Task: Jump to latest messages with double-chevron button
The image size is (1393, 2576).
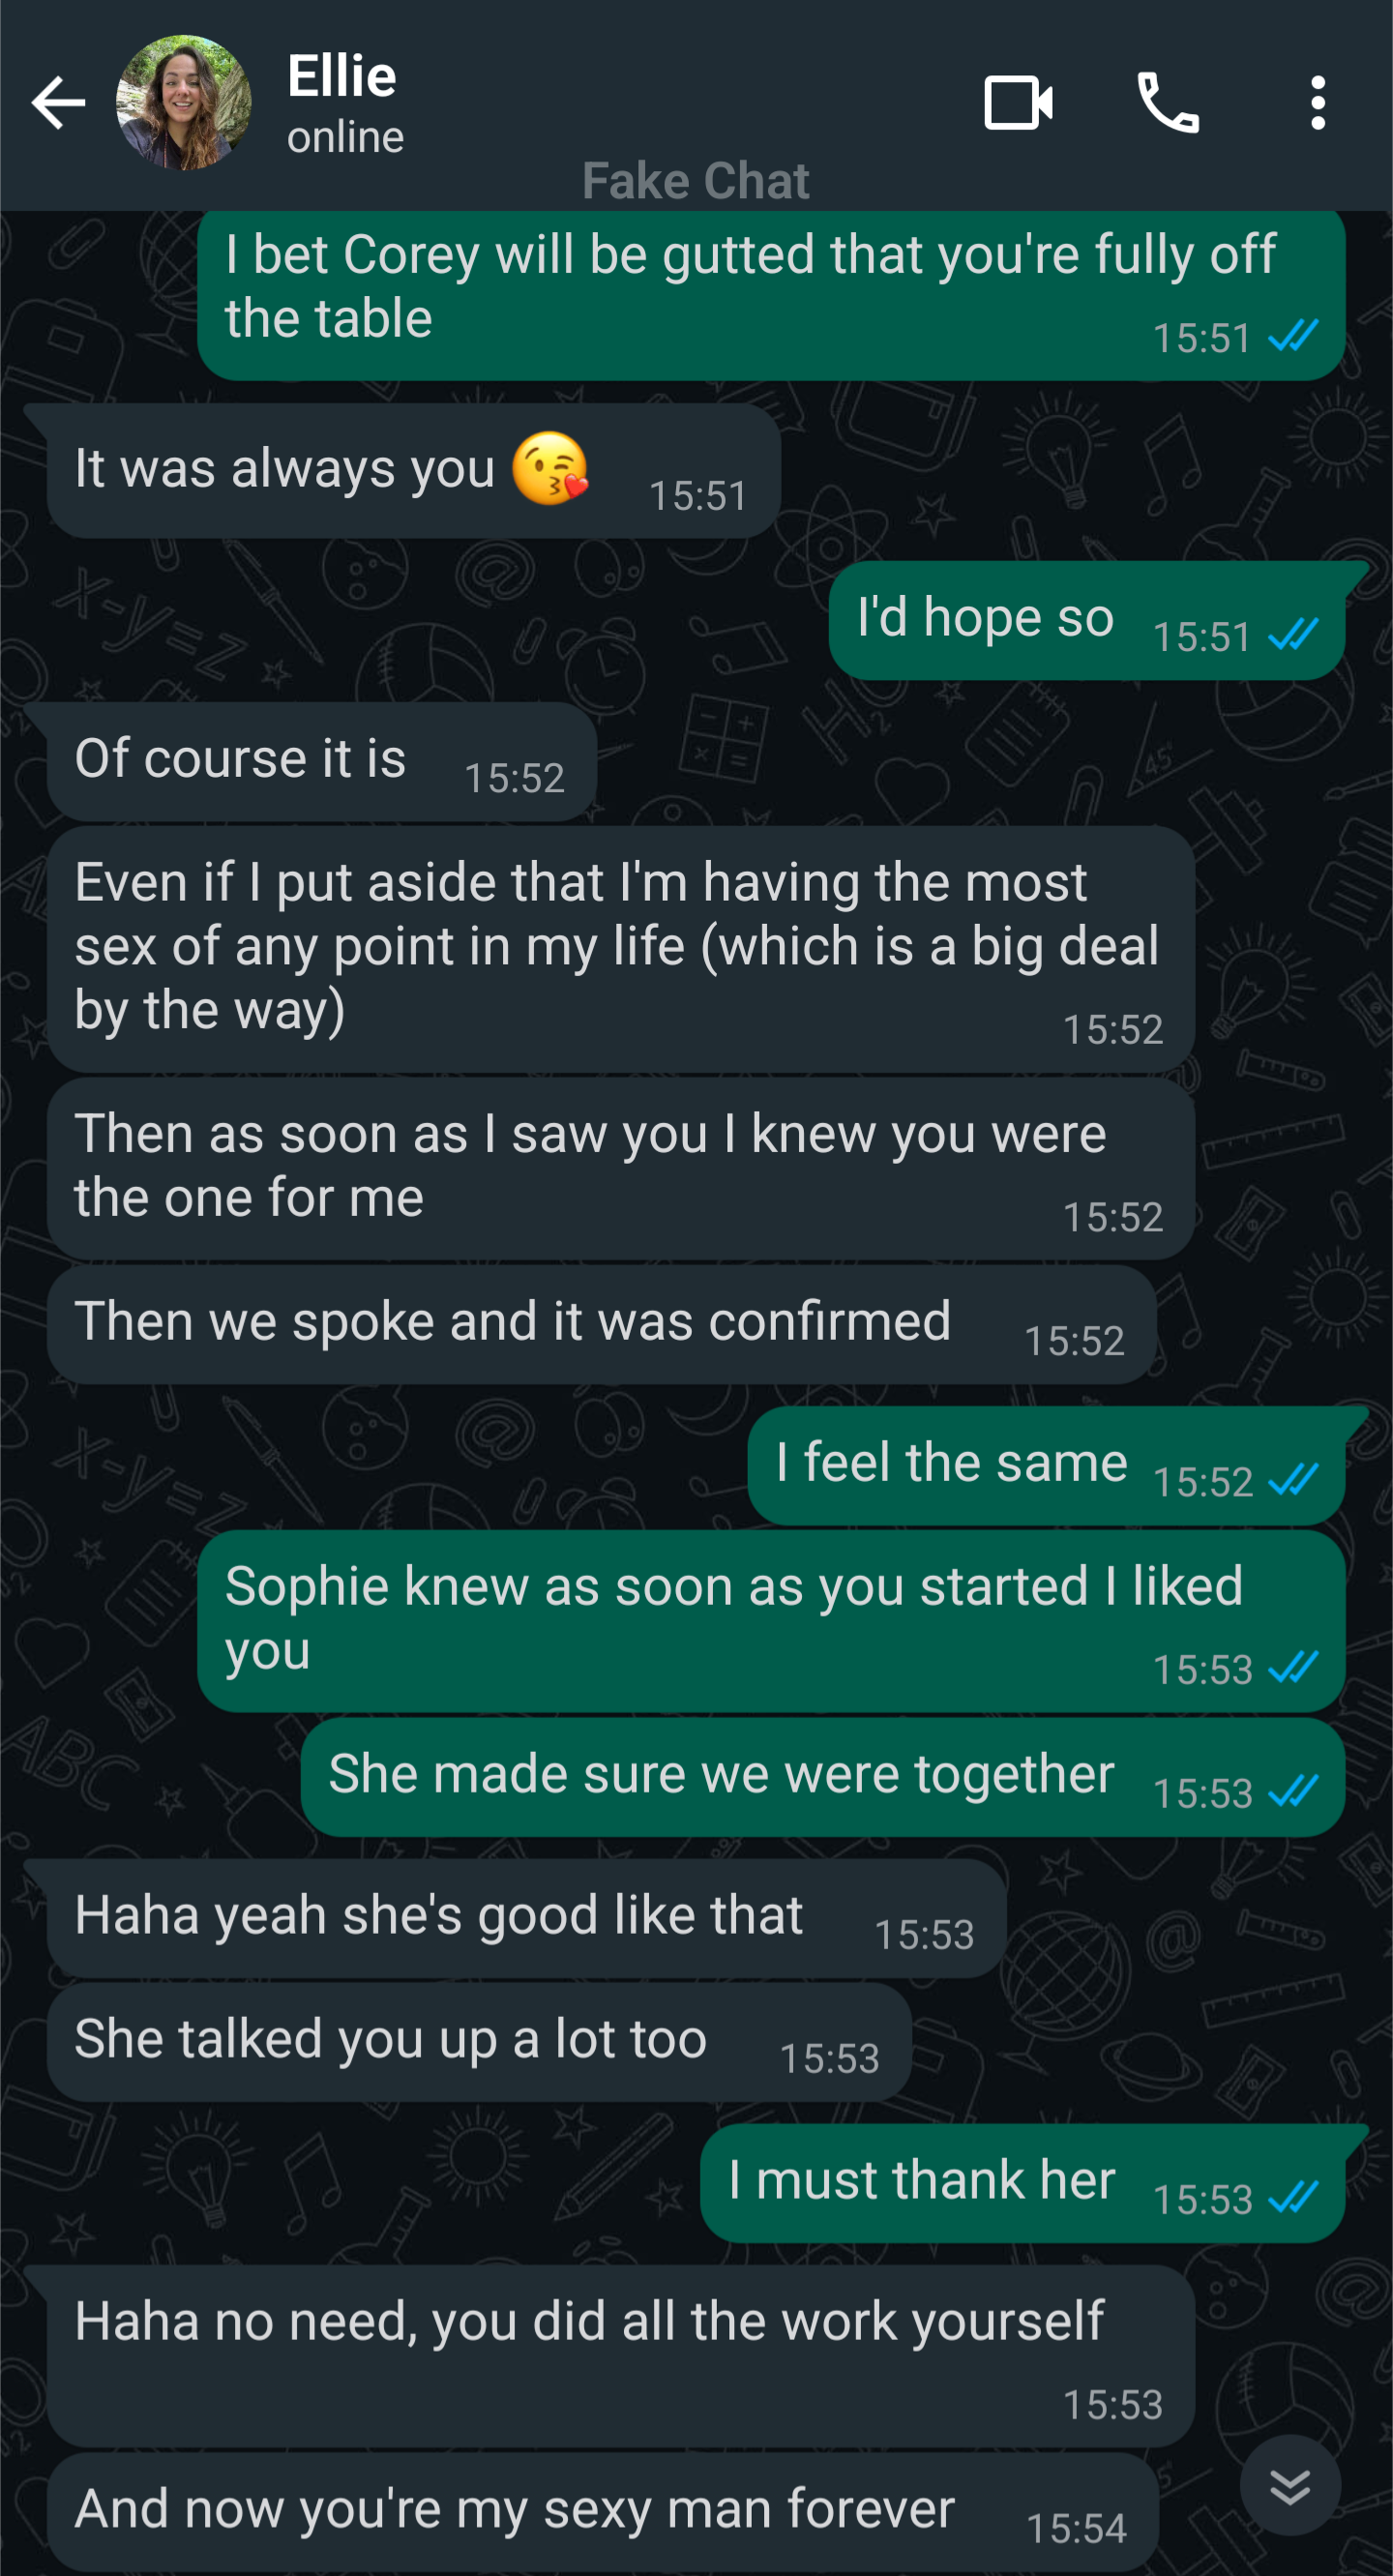Action: 1290,2485
